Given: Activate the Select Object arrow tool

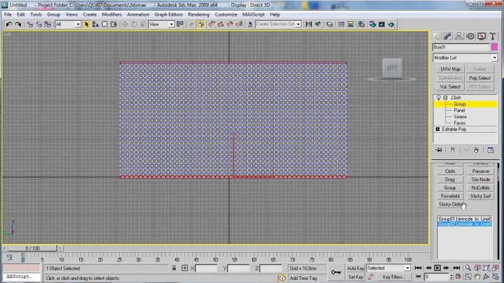Looking at the screenshot, I should point(86,25).
